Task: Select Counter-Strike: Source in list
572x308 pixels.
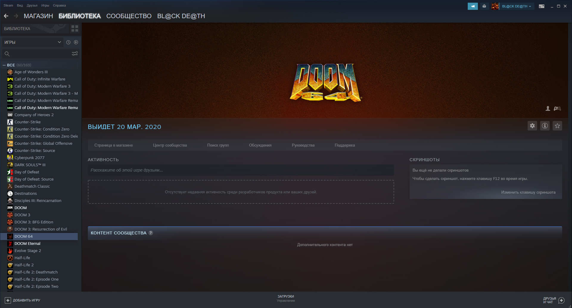Action: pos(39,151)
